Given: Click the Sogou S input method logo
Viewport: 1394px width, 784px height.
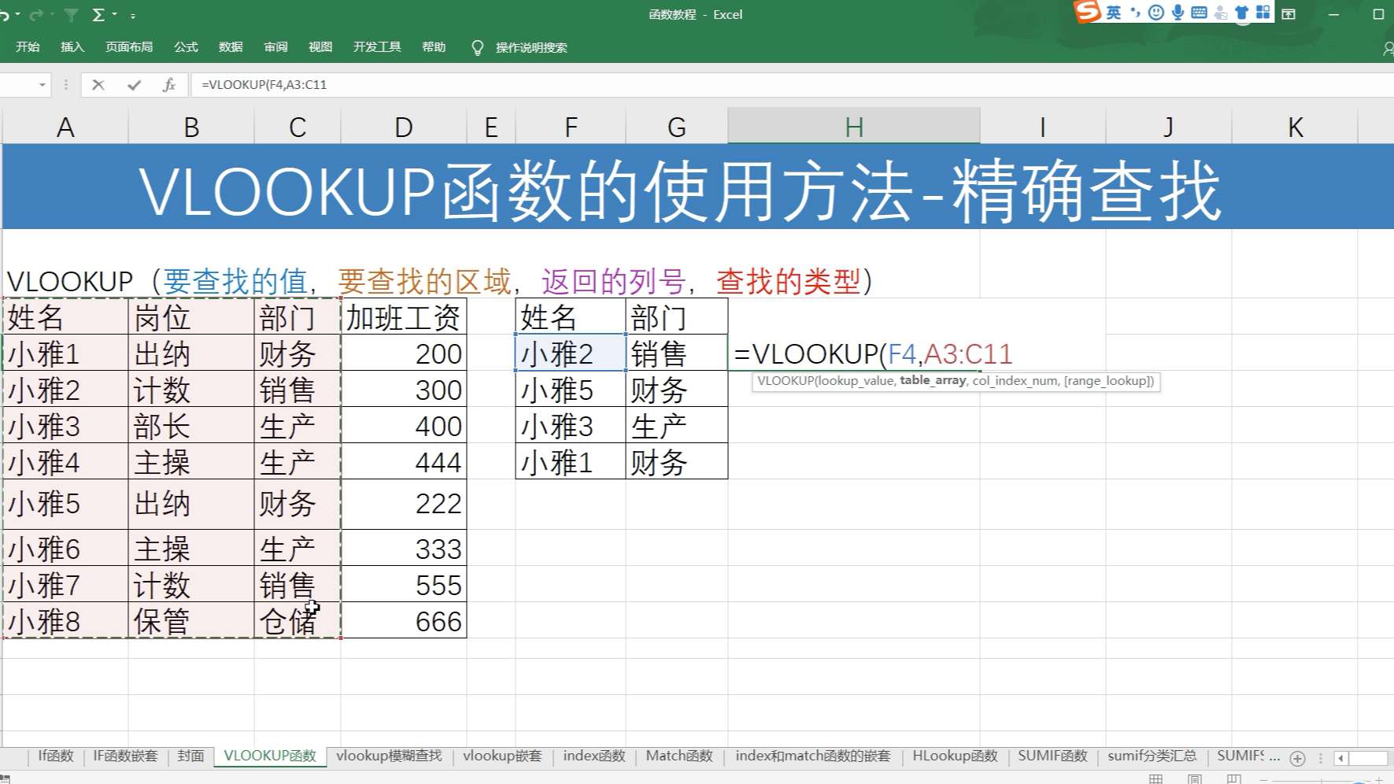Looking at the screenshot, I should click(x=1087, y=12).
